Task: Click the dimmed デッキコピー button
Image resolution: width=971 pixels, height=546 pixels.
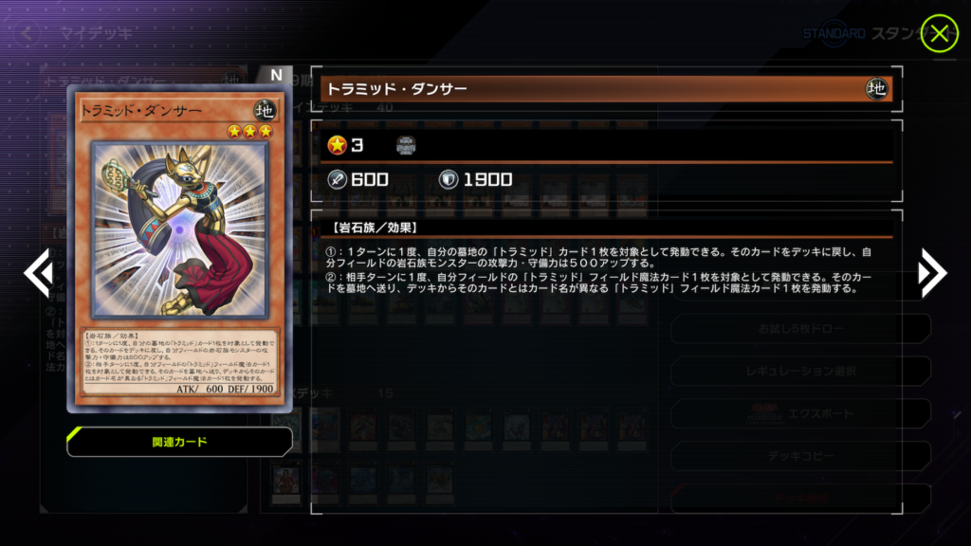Action: coord(800,456)
